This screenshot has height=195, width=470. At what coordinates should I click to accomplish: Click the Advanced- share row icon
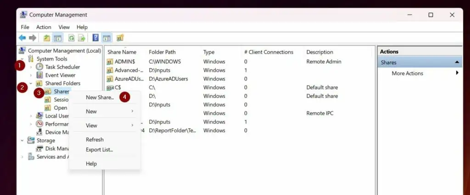tap(110, 70)
